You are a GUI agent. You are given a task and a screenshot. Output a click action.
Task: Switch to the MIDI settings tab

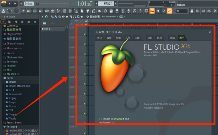99,38
